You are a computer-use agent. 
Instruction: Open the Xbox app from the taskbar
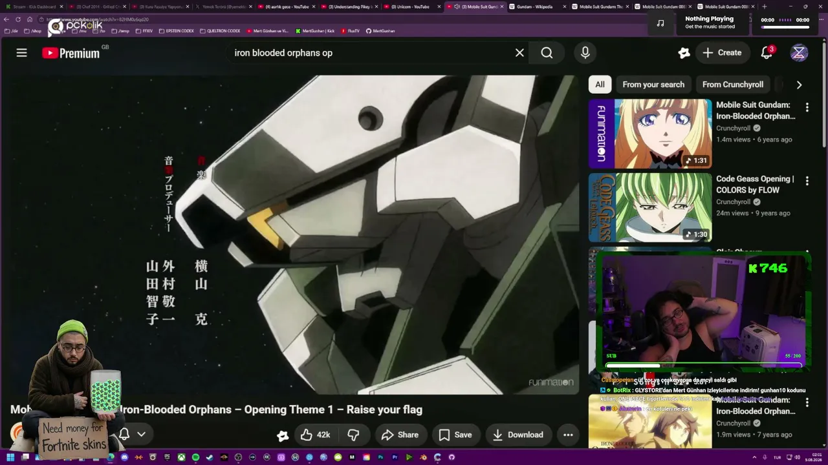point(181,457)
